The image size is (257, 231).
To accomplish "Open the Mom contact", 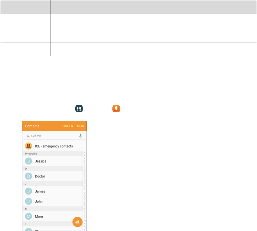I will point(52,217).
